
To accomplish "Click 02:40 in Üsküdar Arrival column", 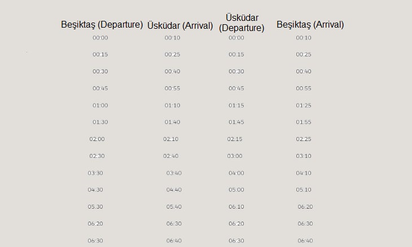I will tap(171, 156).
